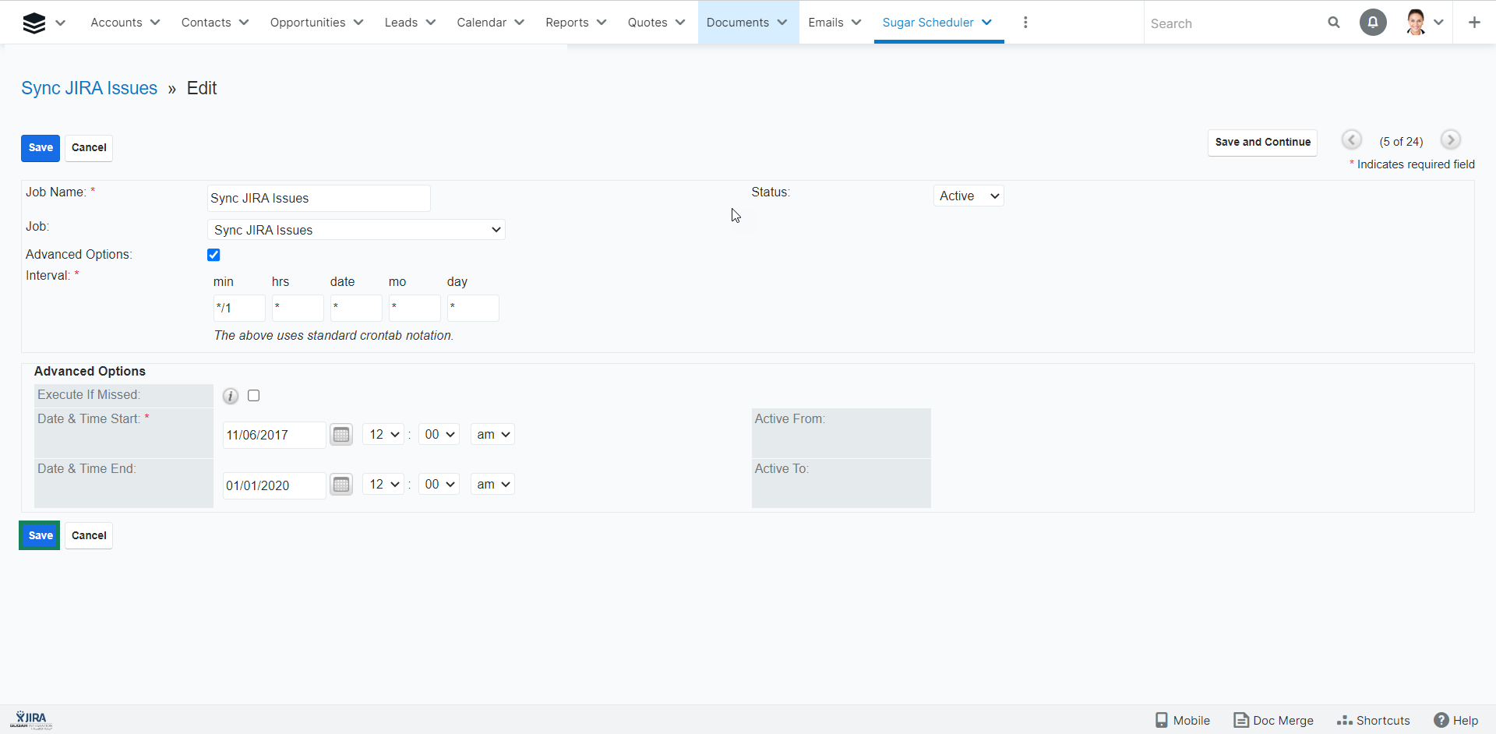Go to next record arrow

(x=1450, y=140)
